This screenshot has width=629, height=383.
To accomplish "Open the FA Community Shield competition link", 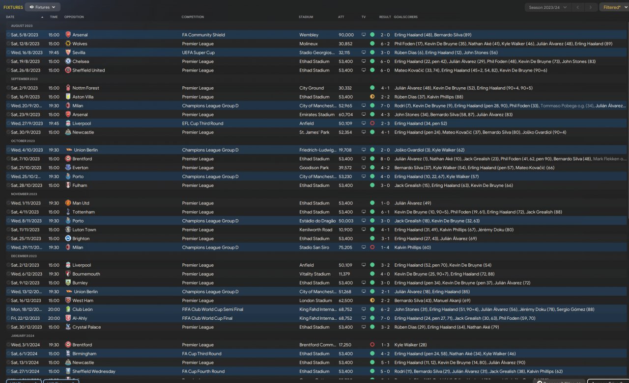I will click(x=203, y=35).
